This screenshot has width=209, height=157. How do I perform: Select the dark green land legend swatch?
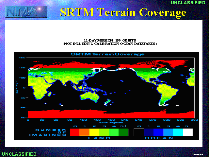(x=123, y=132)
